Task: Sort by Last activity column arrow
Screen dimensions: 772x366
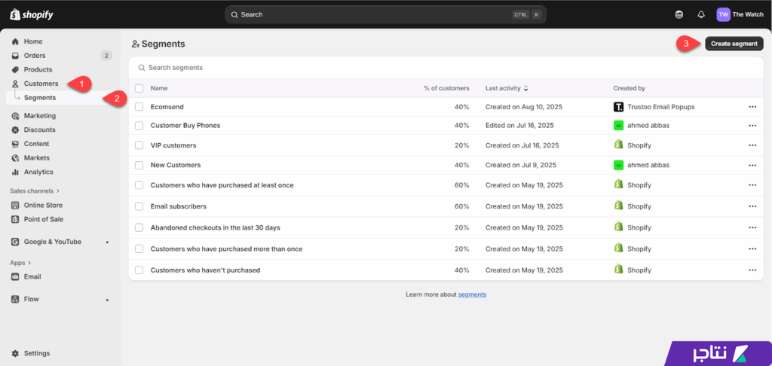Action: click(x=525, y=88)
